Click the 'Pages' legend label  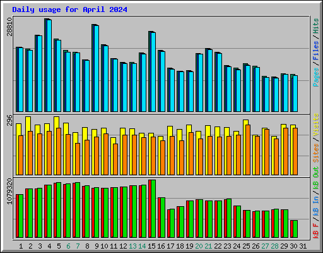coord(316,77)
